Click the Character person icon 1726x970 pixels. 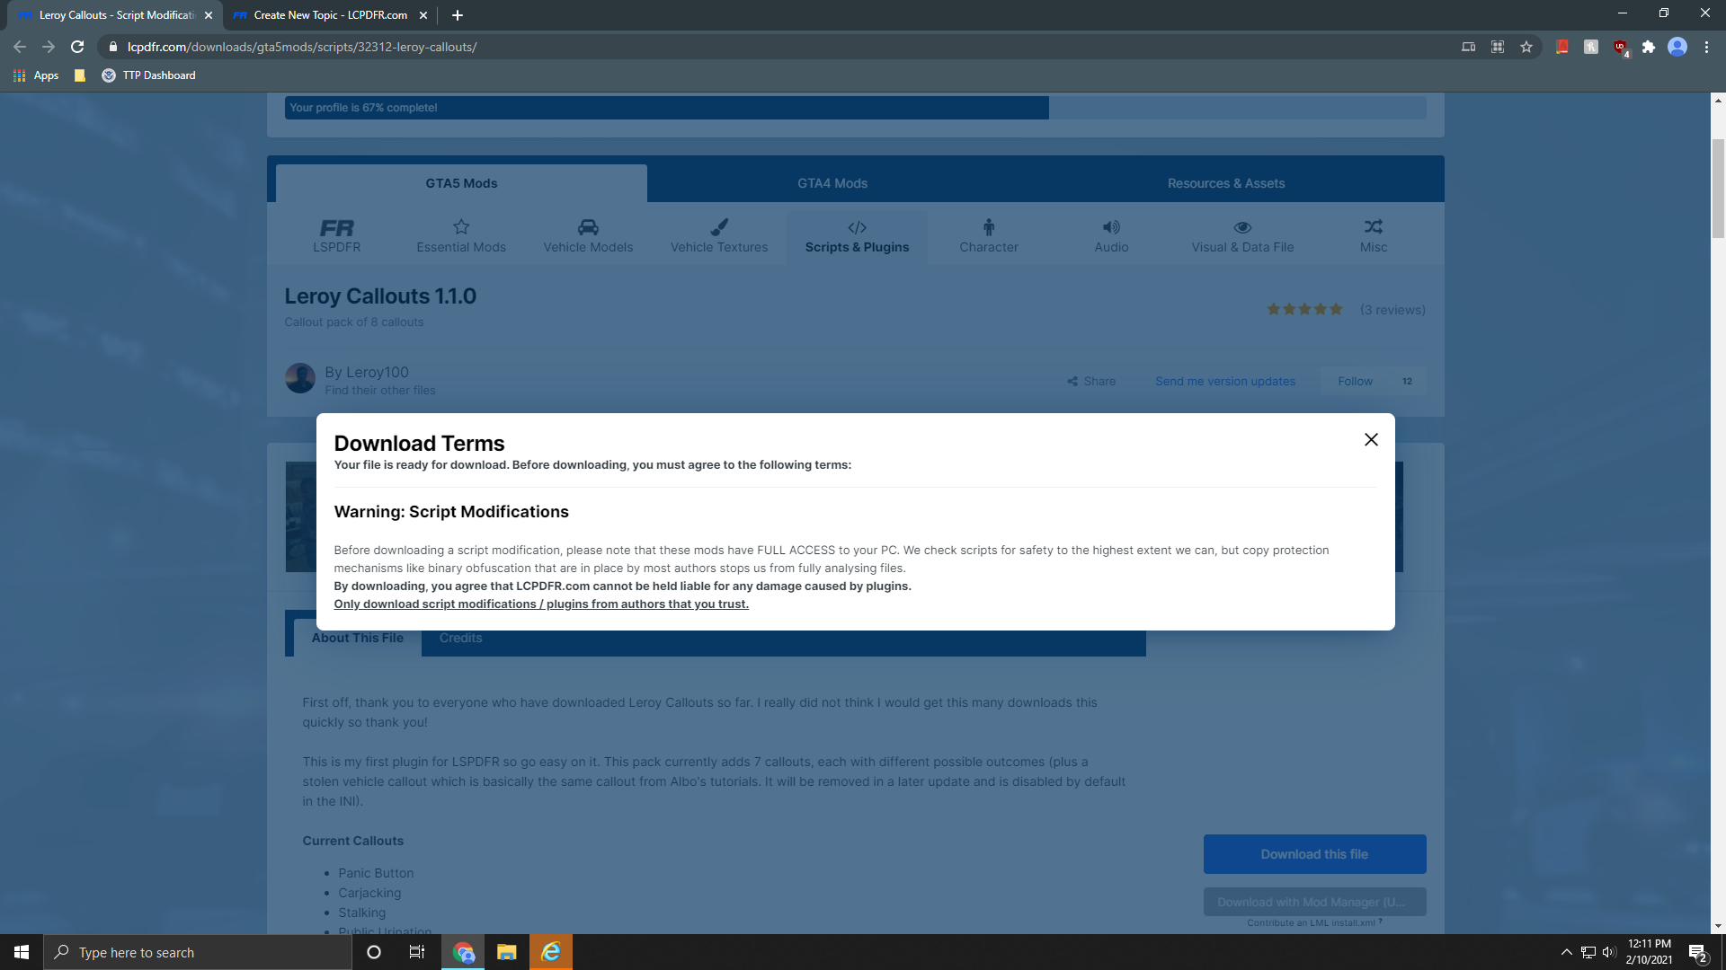[x=989, y=227]
